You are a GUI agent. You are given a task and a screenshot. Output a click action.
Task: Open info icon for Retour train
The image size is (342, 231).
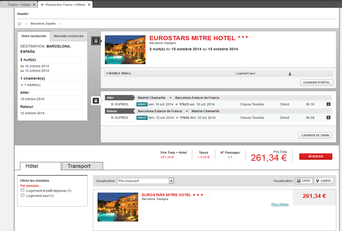pos(328,118)
